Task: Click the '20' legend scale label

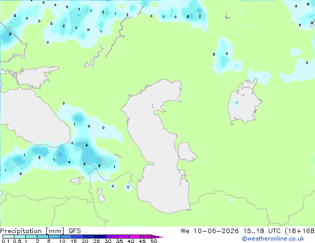Action: [x=85, y=241]
